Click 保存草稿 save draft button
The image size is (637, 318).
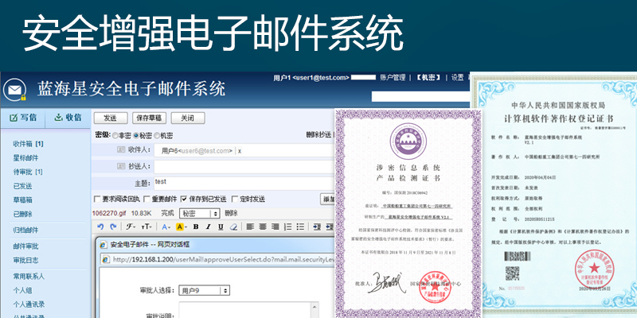coord(148,118)
